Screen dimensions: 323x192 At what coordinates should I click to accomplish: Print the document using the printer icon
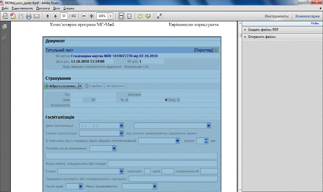[x=28, y=16]
